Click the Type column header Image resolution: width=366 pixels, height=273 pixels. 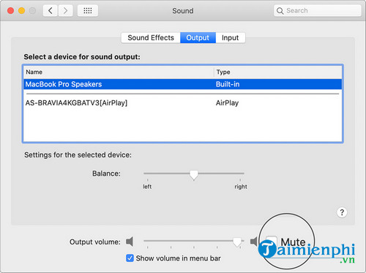pyautogui.click(x=278, y=72)
